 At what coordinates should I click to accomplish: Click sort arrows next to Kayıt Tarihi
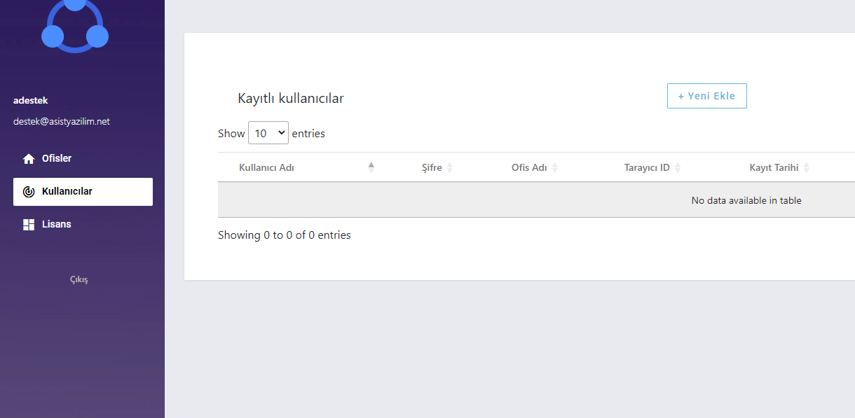[807, 168]
